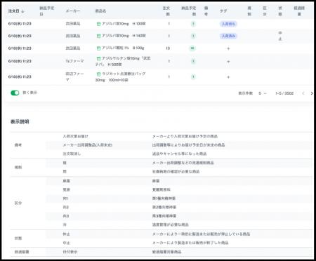Click the 商品名 column header
The height and width of the screenshot is (261, 316).
[100, 11]
